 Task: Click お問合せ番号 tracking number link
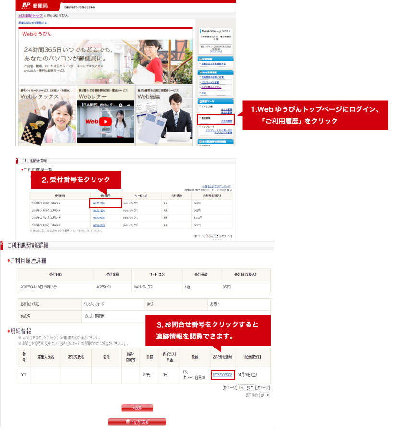click(222, 375)
